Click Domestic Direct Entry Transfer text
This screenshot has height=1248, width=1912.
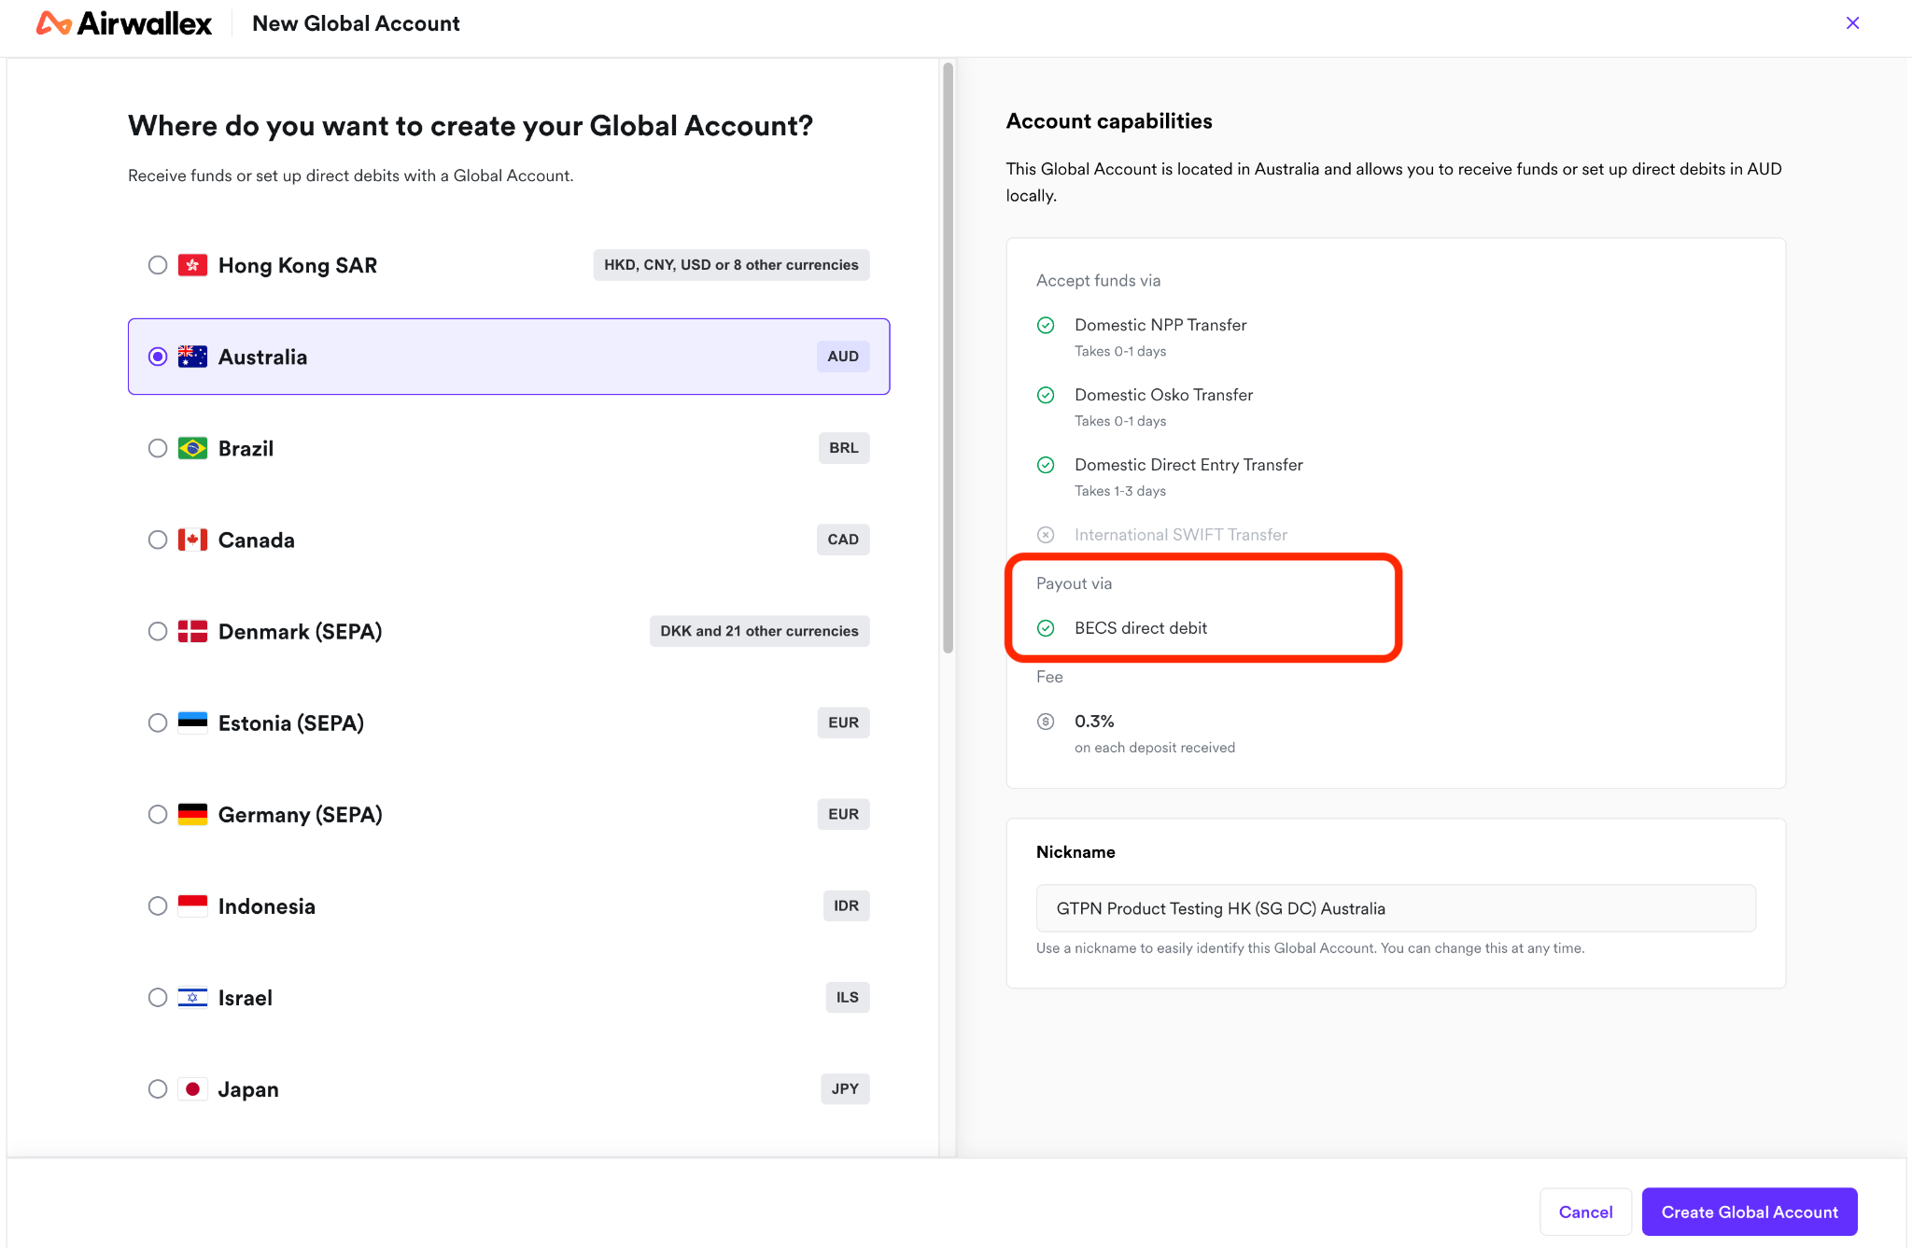[x=1188, y=465]
